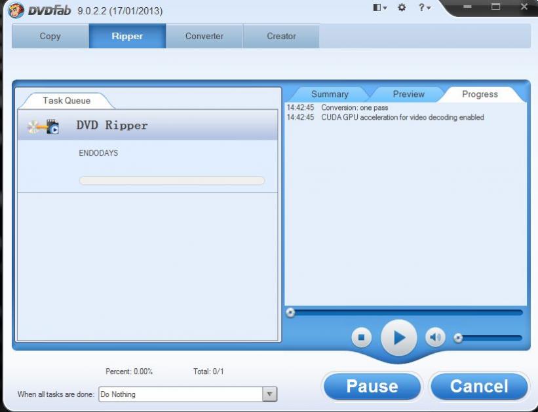The height and width of the screenshot is (412, 538).
Task: Cancel the current conversion
Action: point(478,386)
